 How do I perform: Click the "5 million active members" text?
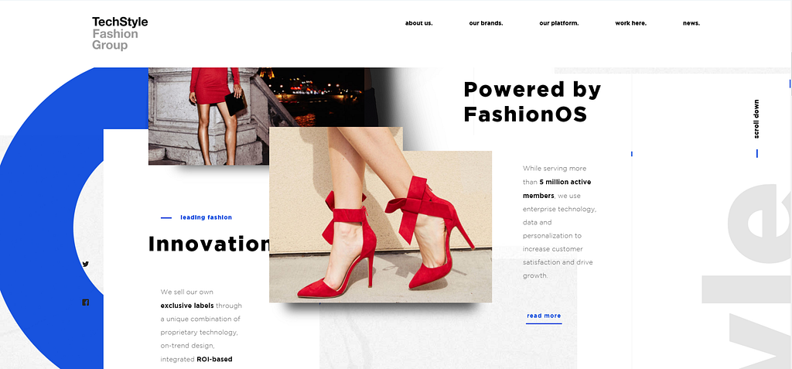click(x=557, y=189)
